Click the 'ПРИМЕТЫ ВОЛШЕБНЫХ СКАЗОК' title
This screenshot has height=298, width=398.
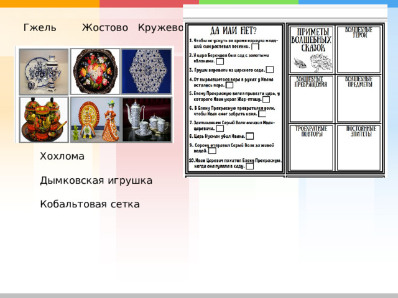pos(311,40)
